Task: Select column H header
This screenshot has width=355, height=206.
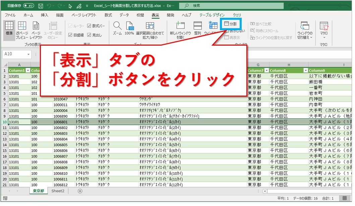Action: pos(289,65)
